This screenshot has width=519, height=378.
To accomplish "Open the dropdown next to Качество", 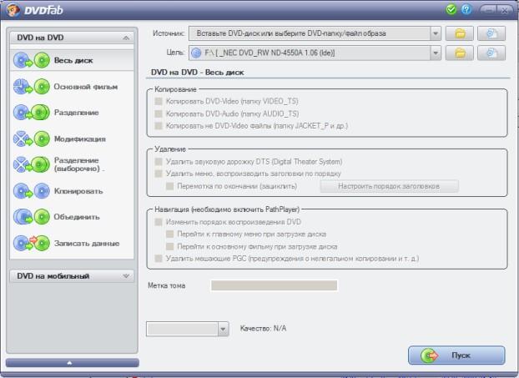I will (x=223, y=329).
